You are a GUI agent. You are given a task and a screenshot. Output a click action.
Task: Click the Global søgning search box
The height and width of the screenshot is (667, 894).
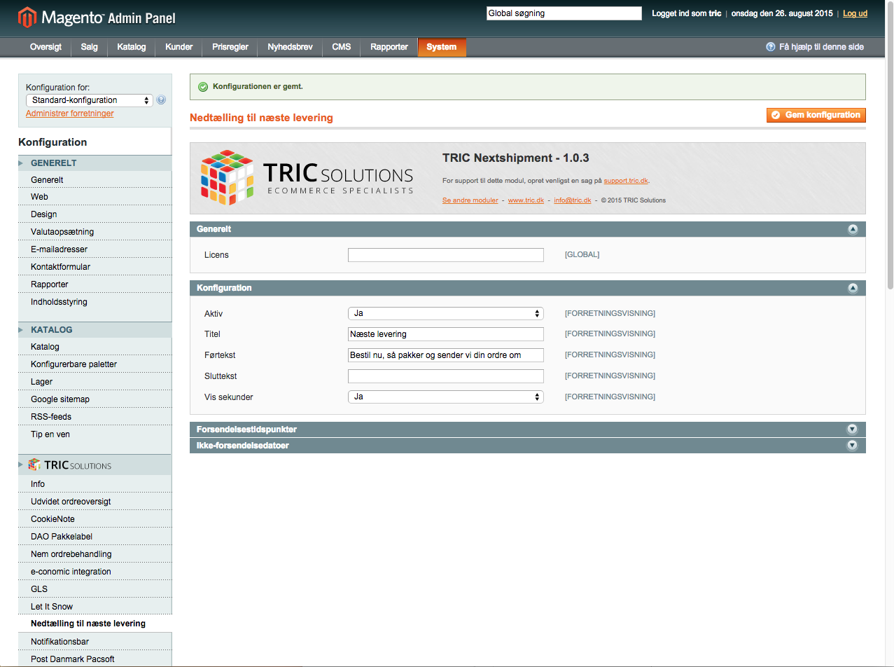564,13
